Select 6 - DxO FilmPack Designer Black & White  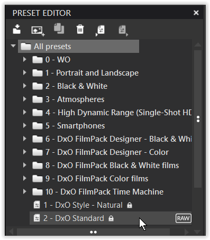[x=118, y=139]
